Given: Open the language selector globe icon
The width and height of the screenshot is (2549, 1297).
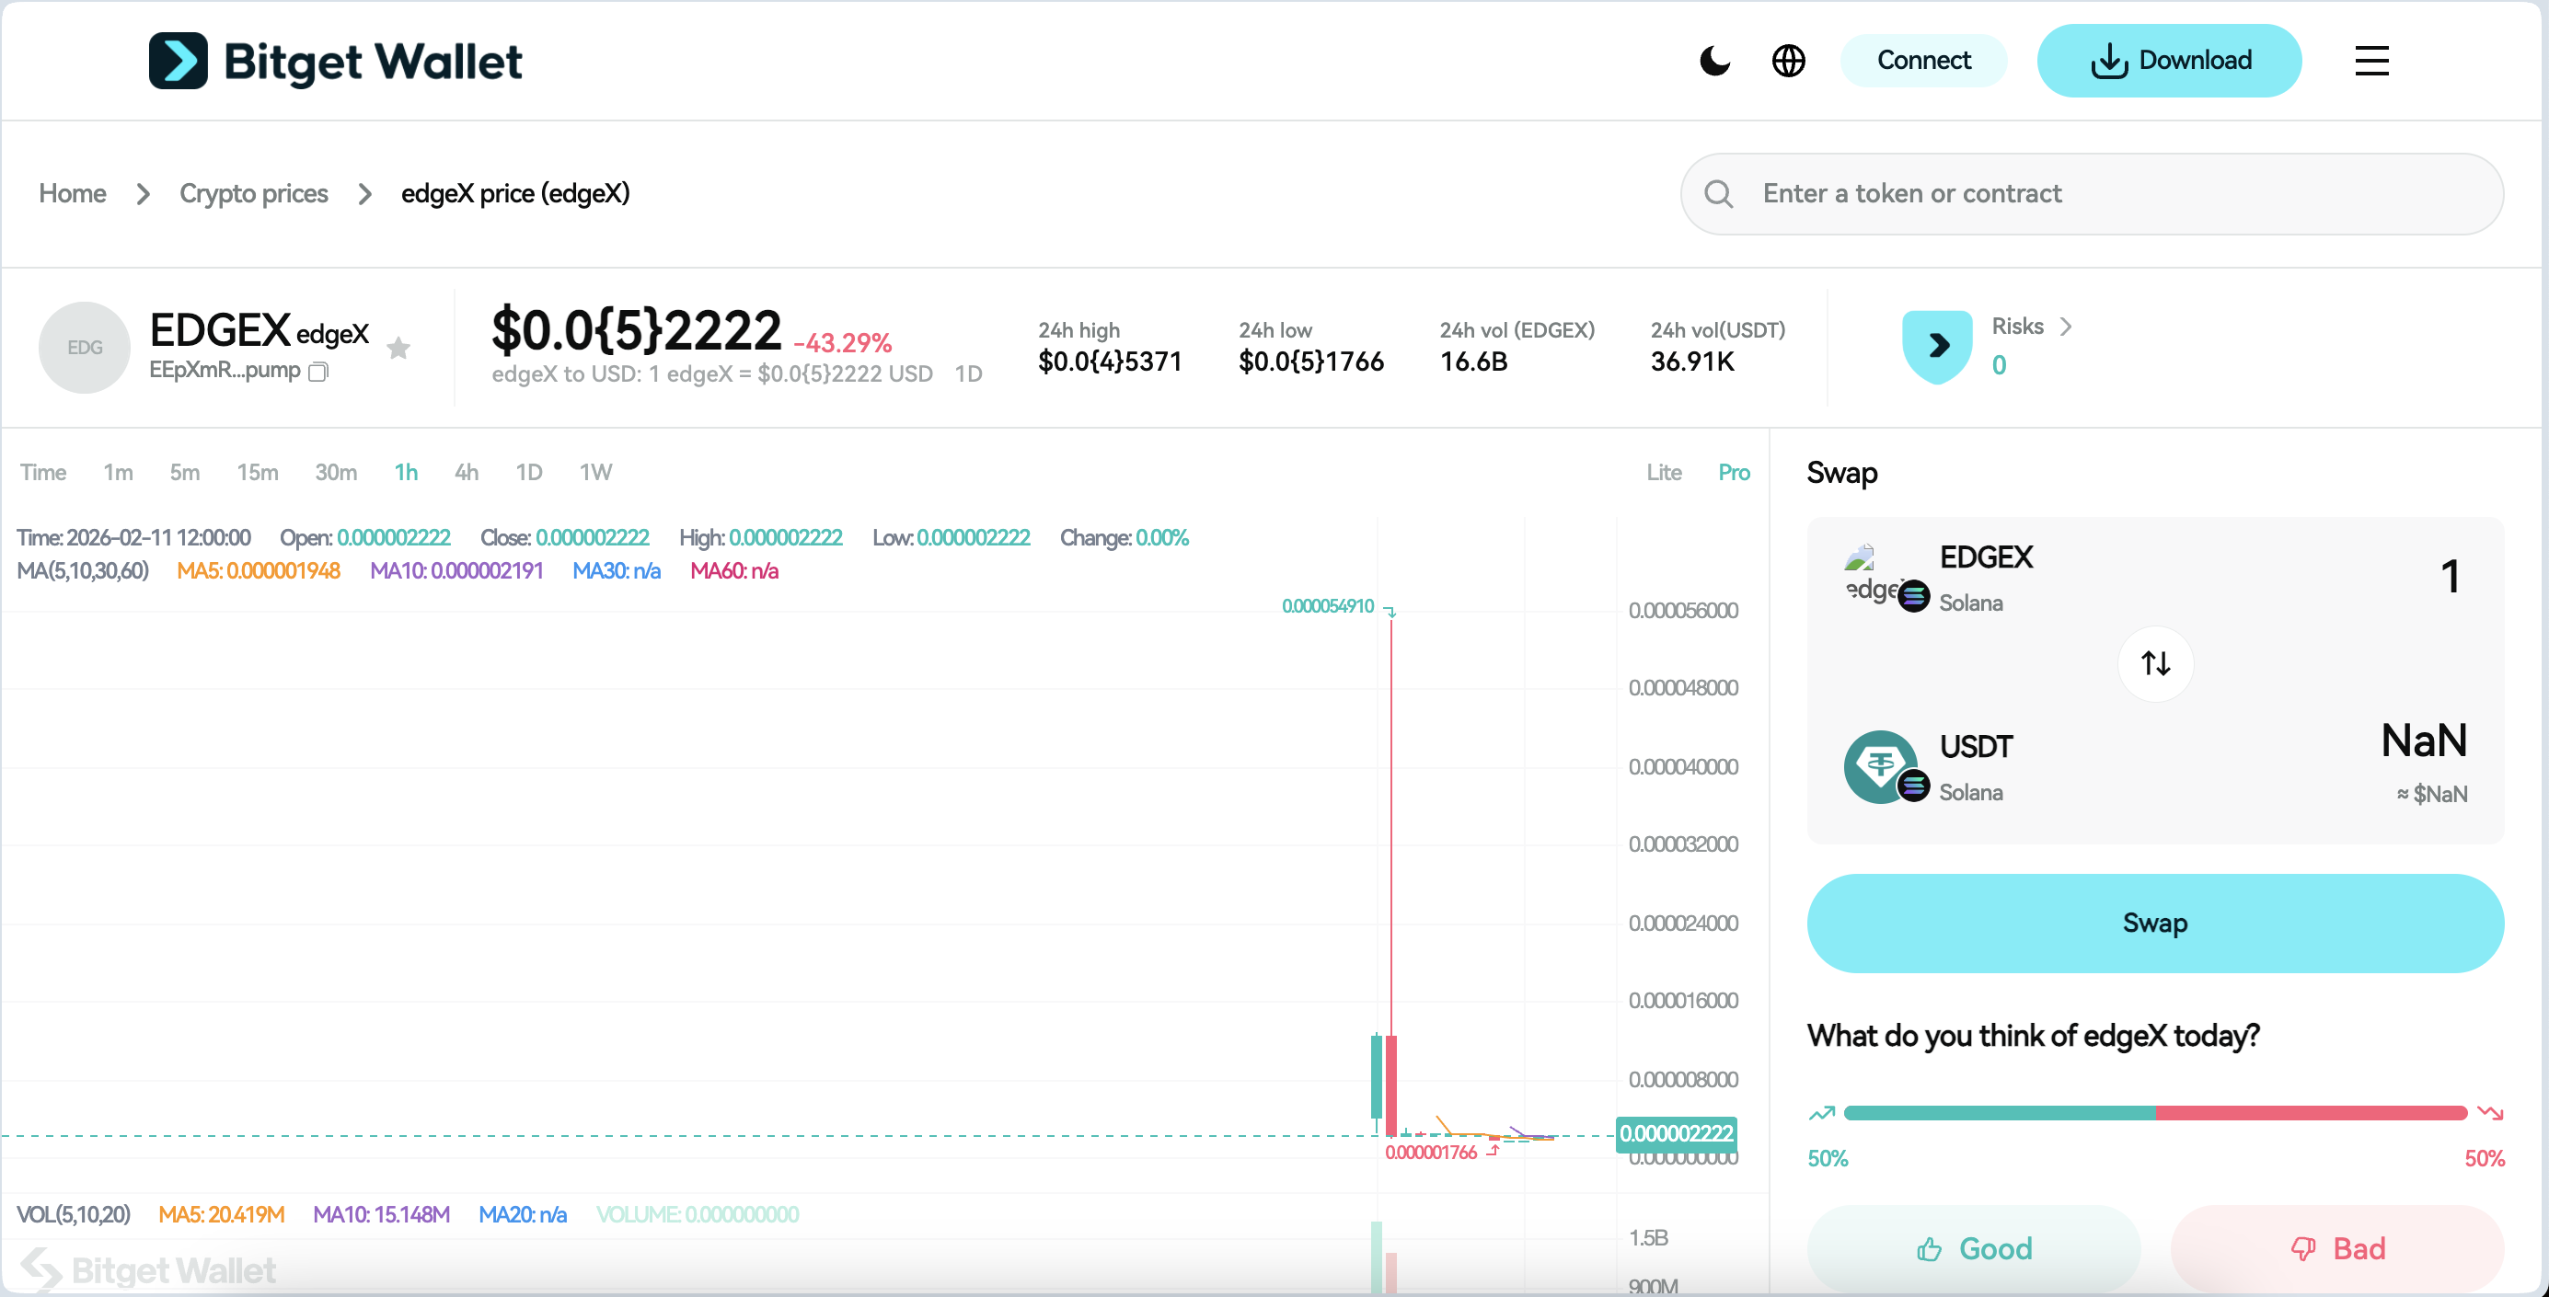Looking at the screenshot, I should [x=1789, y=61].
